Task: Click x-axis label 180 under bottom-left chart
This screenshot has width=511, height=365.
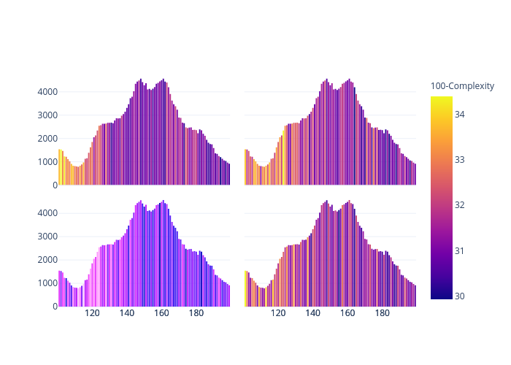Action: (x=196, y=313)
